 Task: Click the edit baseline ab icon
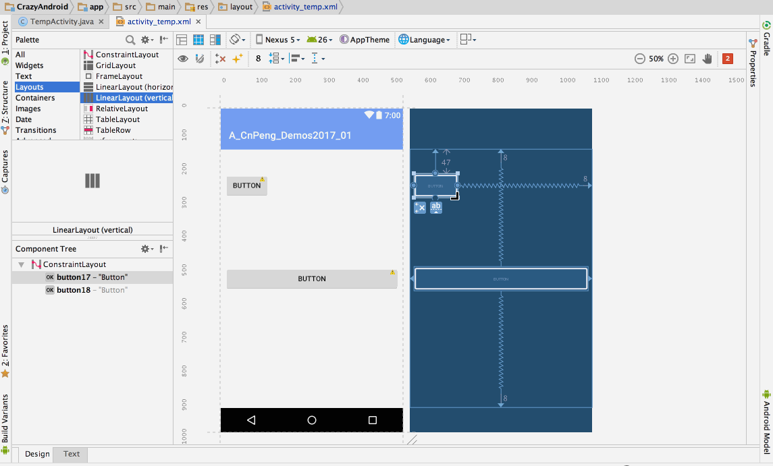(x=436, y=208)
